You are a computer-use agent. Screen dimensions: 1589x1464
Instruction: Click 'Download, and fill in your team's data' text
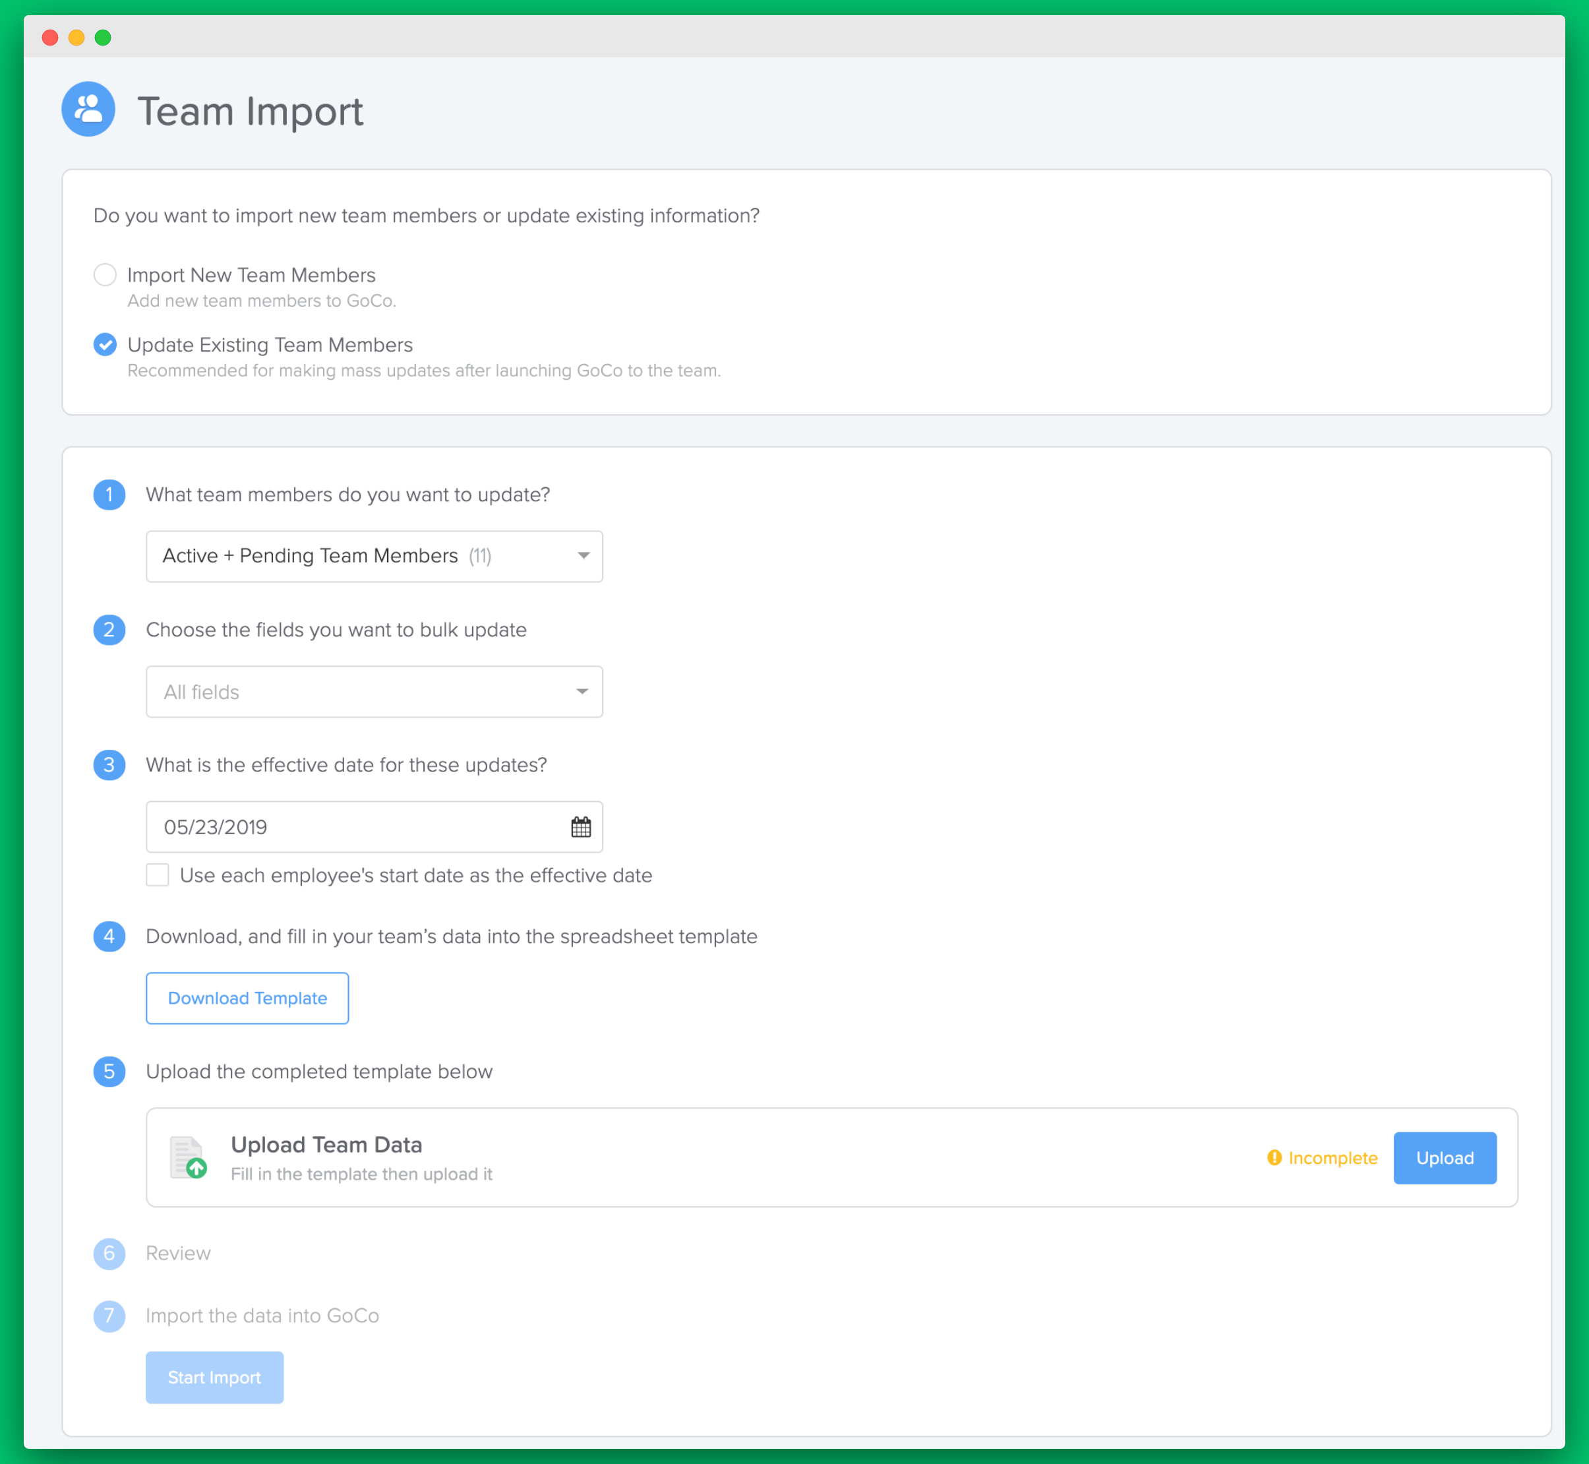point(452,936)
